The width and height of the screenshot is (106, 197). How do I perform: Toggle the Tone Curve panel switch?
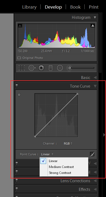pyautogui.click(x=17, y=86)
